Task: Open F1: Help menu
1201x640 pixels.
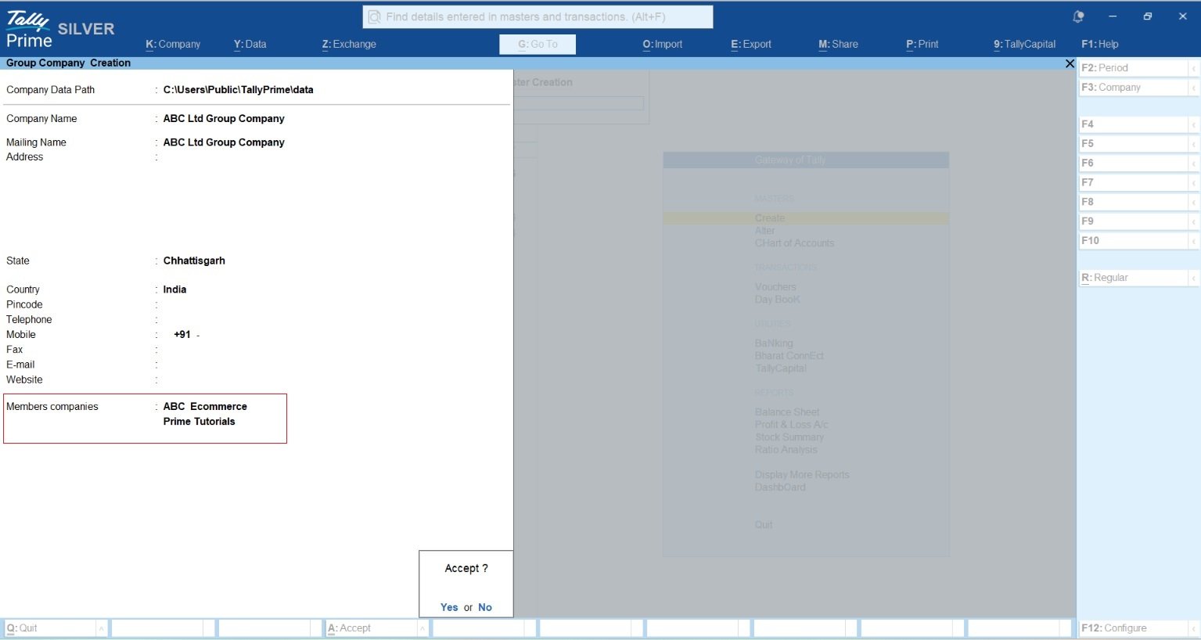Action: pos(1100,45)
